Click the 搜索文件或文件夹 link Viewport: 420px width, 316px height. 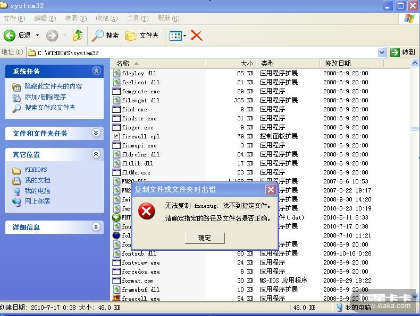[50, 108]
